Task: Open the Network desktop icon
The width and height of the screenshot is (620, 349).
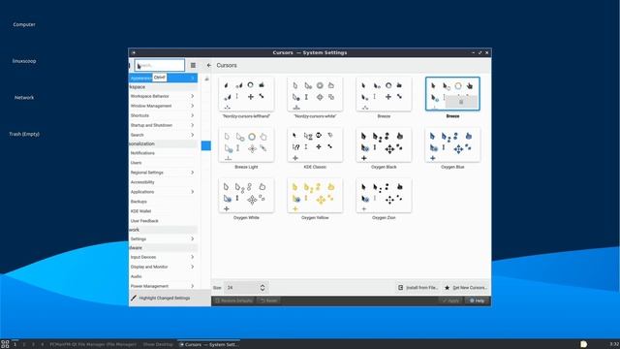Action: [x=24, y=97]
